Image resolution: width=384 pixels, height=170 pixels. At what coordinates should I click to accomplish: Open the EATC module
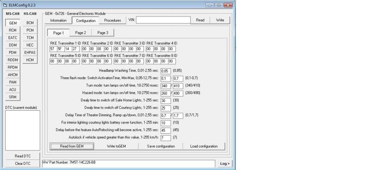point(13,38)
